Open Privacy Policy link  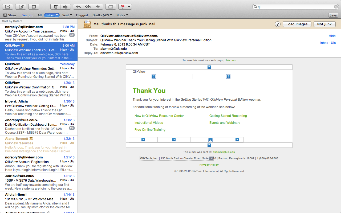pos(209,165)
